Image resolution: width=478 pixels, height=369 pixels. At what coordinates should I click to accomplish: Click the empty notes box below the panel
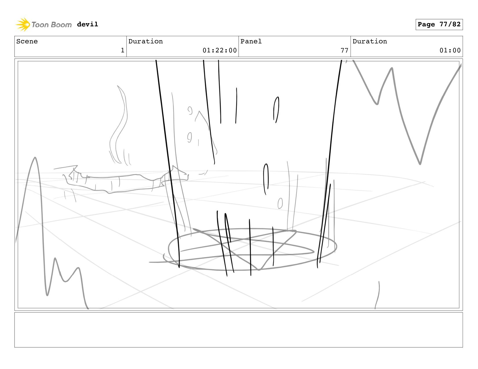coord(238,330)
